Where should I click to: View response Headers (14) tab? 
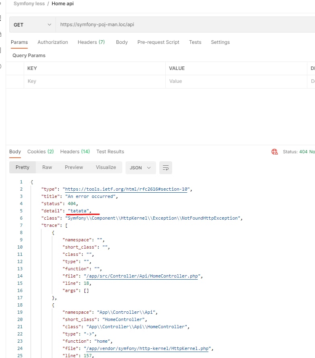75,152
